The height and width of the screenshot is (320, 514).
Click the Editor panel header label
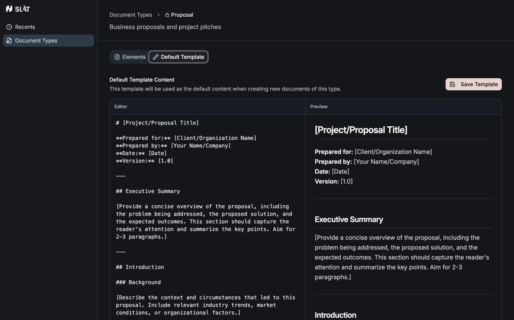click(x=120, y=107)
